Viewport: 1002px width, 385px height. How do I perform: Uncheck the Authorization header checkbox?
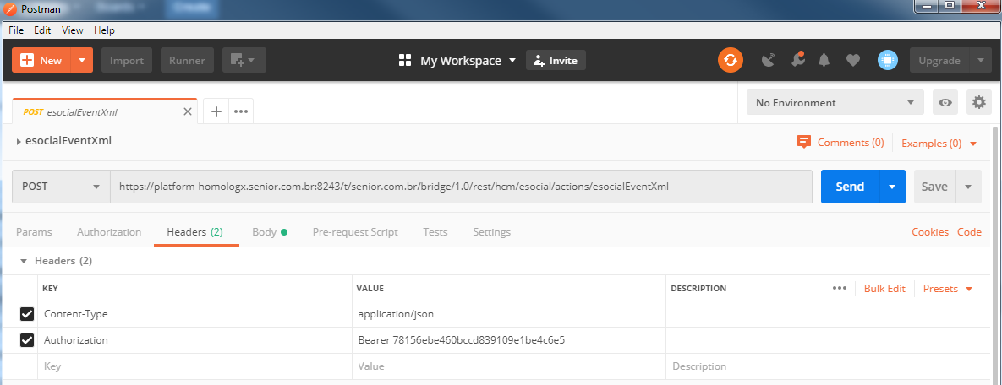[x=27, y=340]
